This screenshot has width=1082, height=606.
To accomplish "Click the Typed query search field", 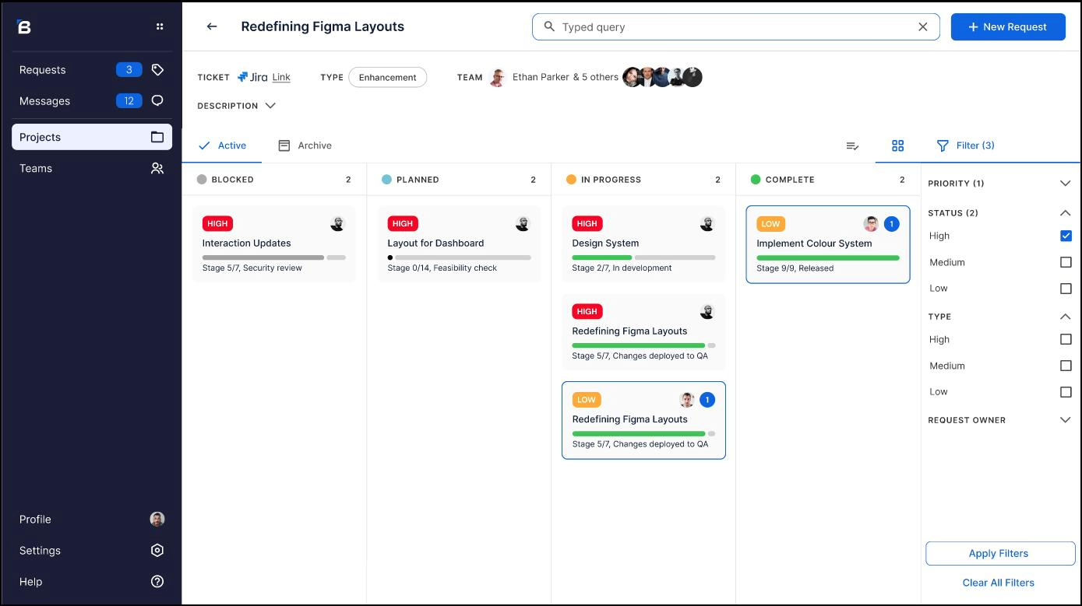I will pyautogui.click(x=732, y=27).
